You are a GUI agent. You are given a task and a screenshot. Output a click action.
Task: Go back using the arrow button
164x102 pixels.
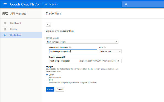pos(48,25)
